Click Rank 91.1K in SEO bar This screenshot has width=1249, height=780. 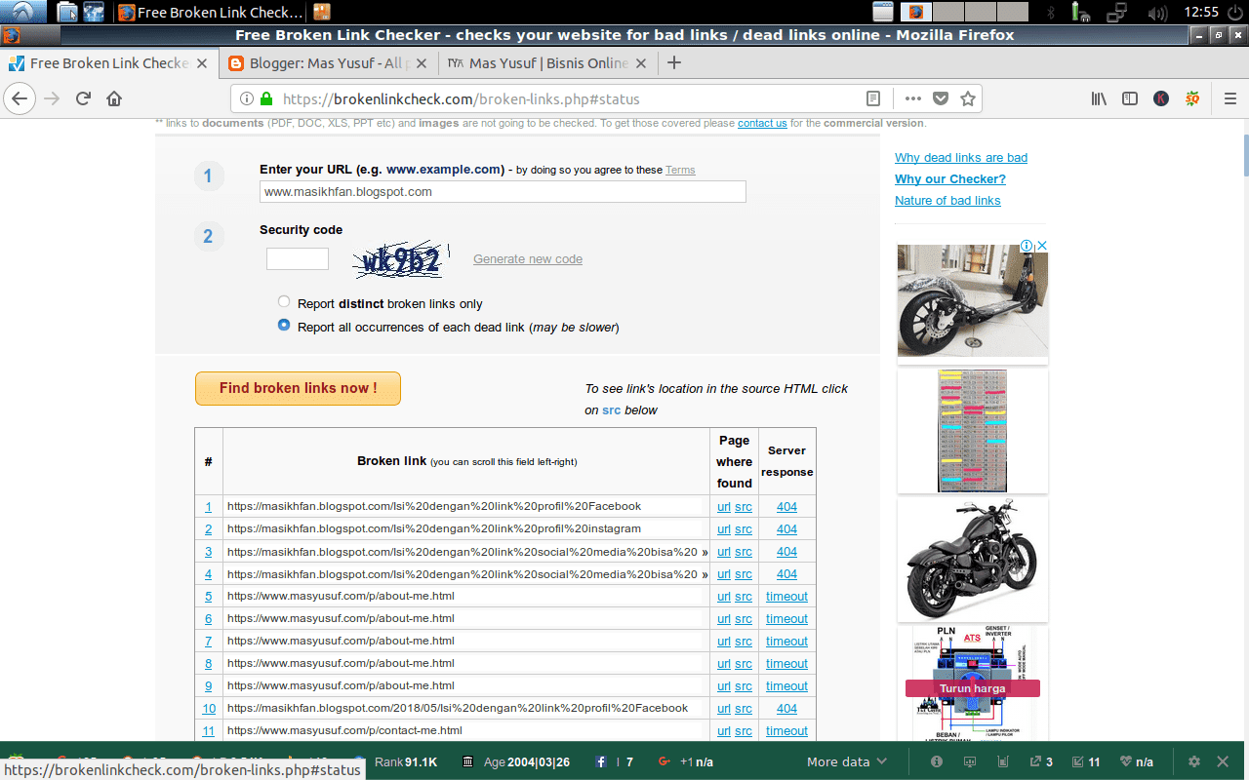pos(405,761)
